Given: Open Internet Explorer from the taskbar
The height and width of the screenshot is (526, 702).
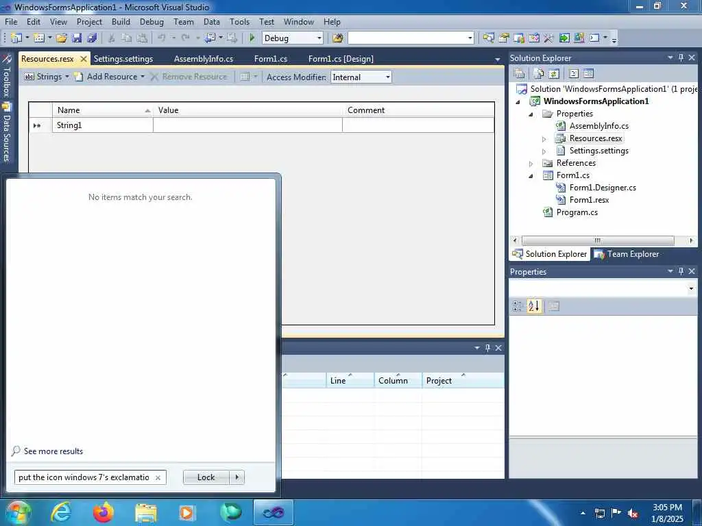Looking at the screenshot, I should 61,512.
